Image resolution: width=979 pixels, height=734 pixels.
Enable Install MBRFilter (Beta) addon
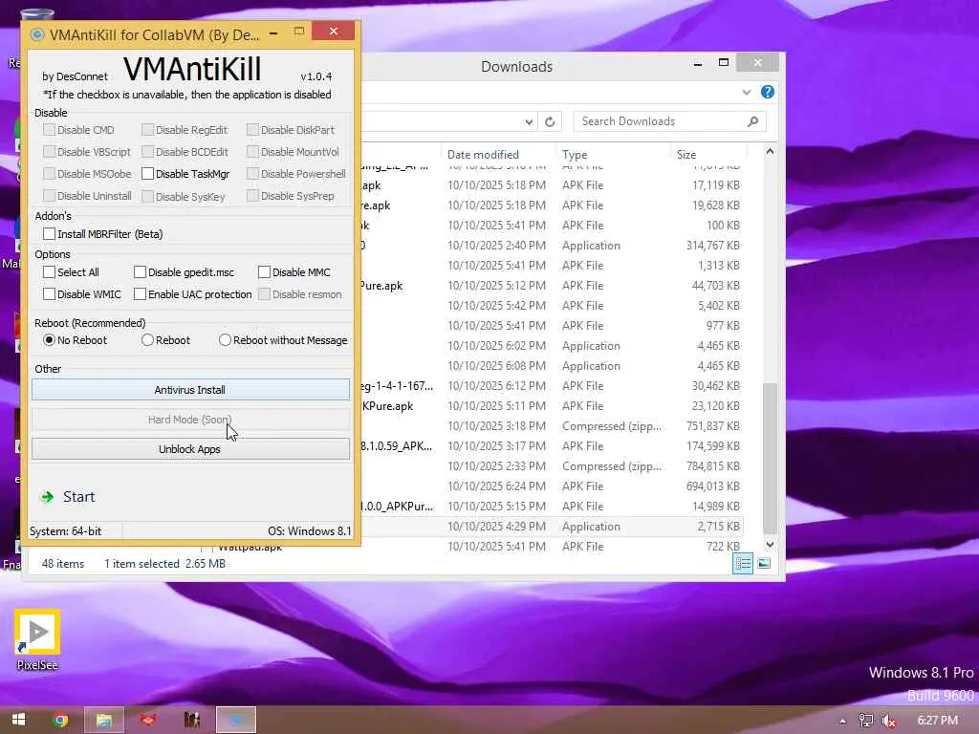(x=50, y=234)
